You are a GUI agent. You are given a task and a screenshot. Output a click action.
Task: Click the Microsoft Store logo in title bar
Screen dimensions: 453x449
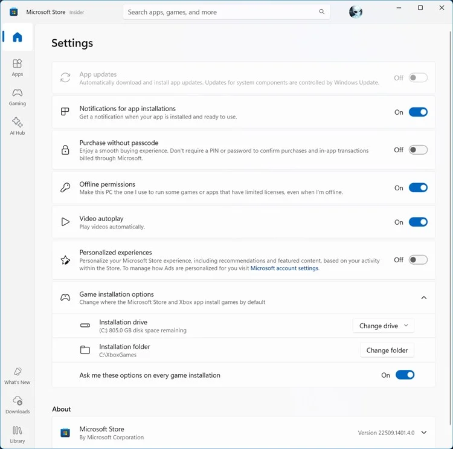13,12
